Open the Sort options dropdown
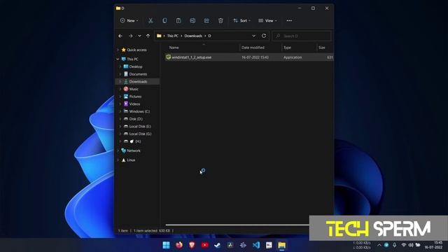The height and width of the screenshot is (252, 448). coord(241,20)
